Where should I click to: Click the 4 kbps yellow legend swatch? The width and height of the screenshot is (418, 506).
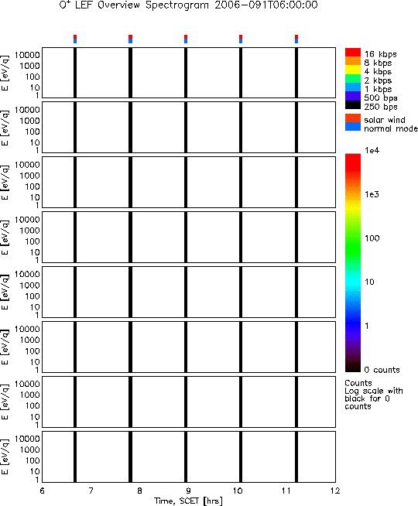click(353, 70)
